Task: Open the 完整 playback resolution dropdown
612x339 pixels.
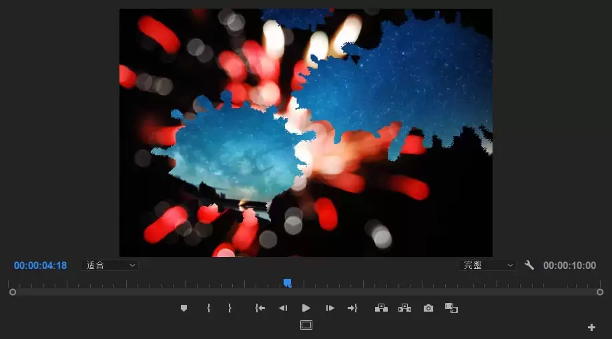Action: coord(487,266)
